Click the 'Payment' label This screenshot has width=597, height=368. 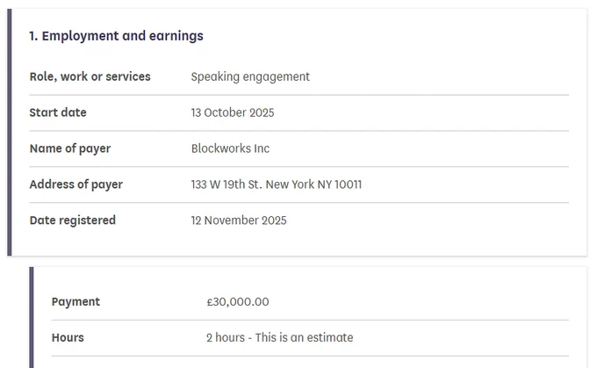point(76,302)
